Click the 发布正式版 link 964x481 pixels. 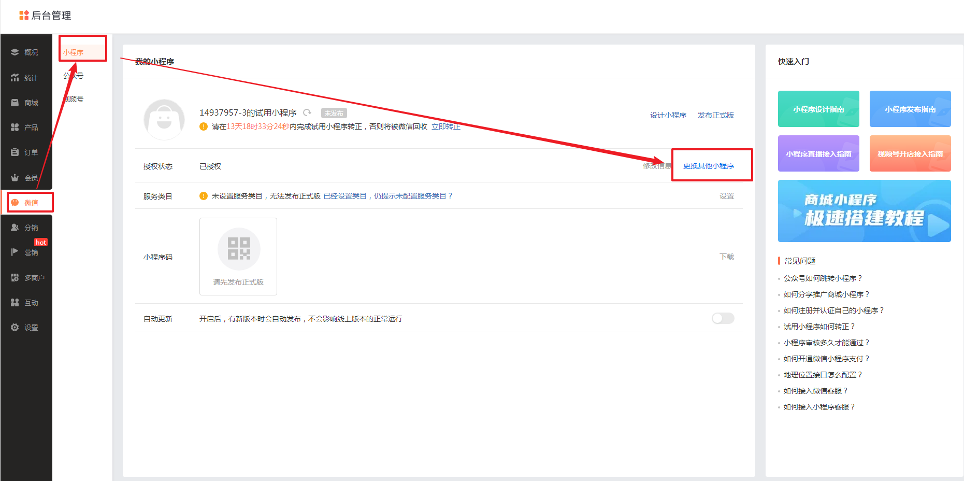[715, 115]
